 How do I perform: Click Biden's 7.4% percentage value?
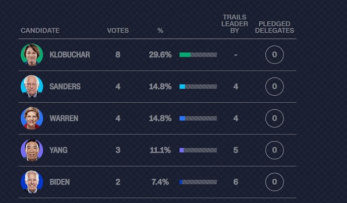(x=160, y=181)
